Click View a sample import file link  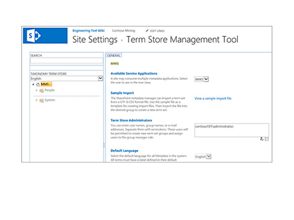click(x=213, y=98)
